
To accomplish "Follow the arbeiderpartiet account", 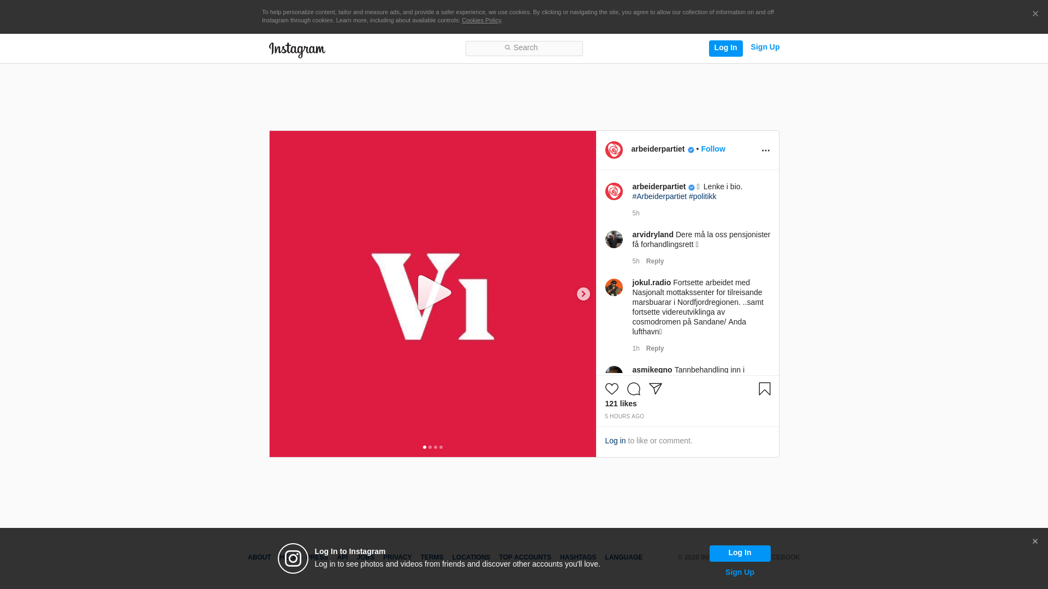I will [713, 149].
